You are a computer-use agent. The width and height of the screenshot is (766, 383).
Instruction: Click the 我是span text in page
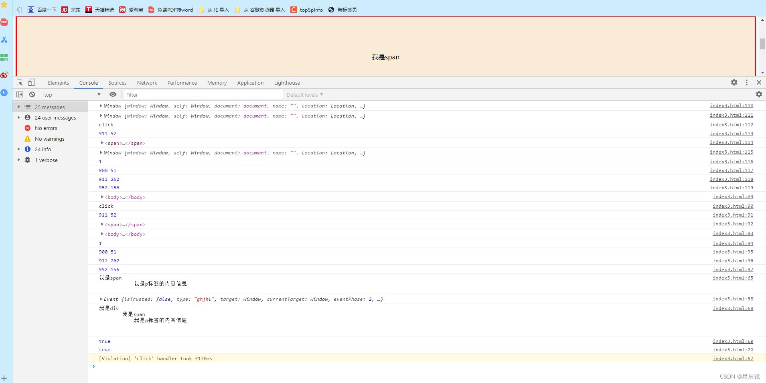(385, 57)
